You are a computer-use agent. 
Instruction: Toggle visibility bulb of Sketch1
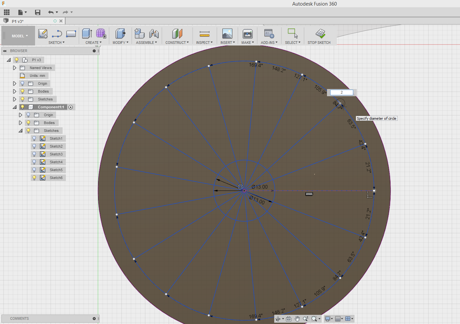pyautogui.click(x=34, y=138)
